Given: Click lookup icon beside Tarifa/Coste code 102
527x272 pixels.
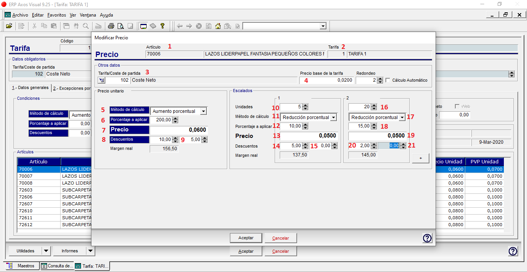Looking at the screenshot, I should pyautogui.click(x=101, y=80).
